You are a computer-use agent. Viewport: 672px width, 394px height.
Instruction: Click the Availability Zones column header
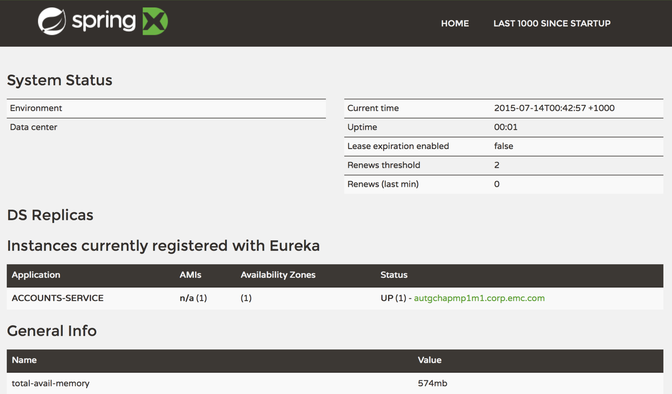point(278,275)
